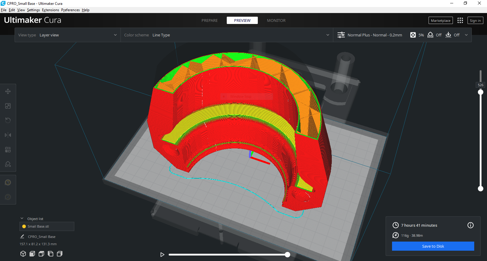
Task: Select the Move tool in left toolbar
Action: coord(8,91)
